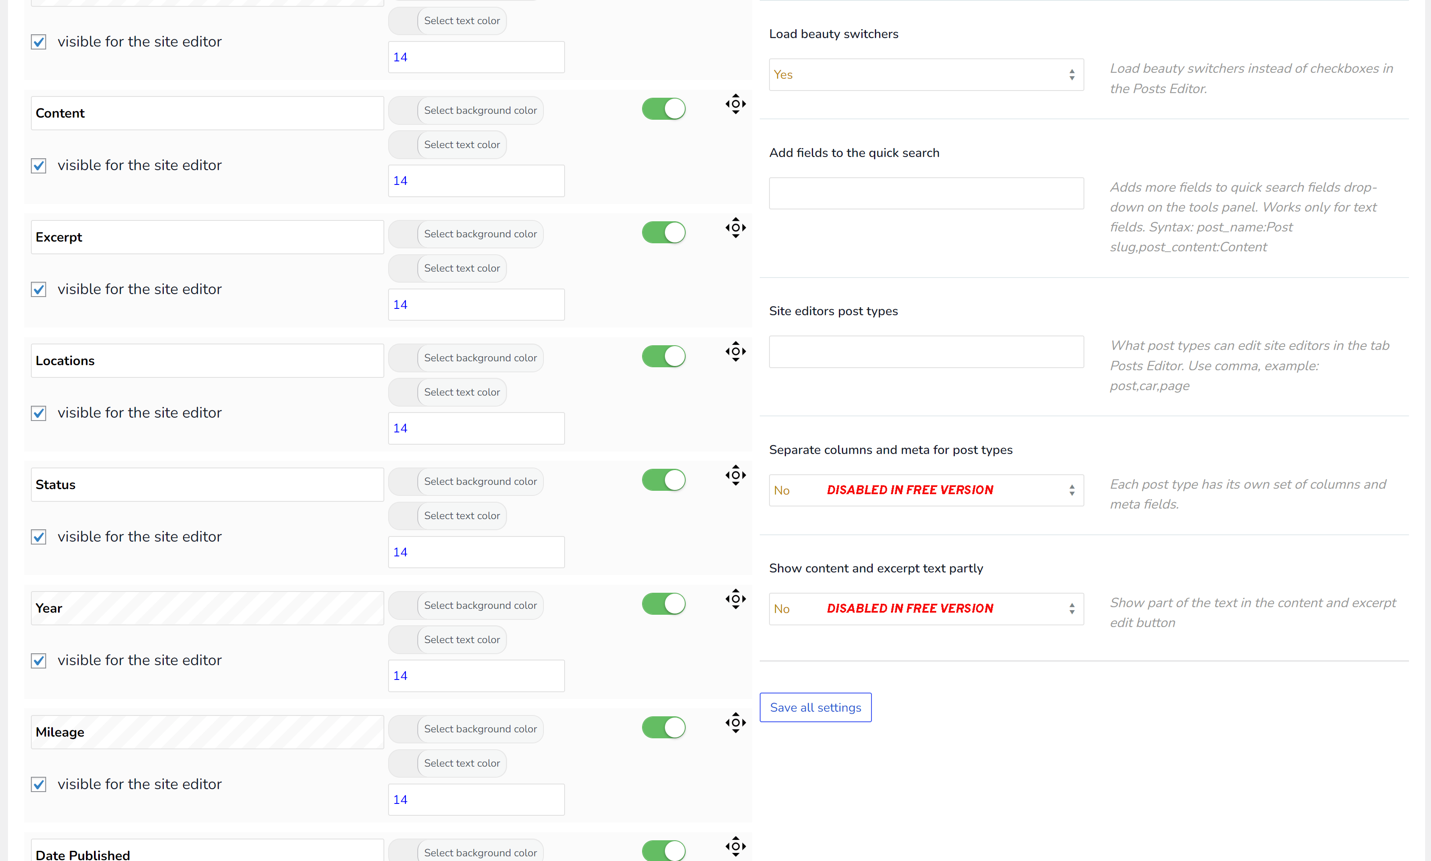Click the move handle icon for Excerpt row
This screenshot has width=1431, height=861.
tap(735, 228)
